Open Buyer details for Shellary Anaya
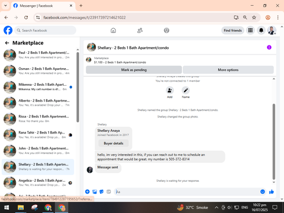 tap(114, 143)
